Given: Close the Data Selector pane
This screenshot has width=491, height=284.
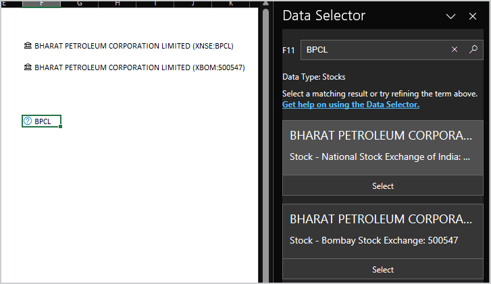Looking at the screenshot, I should point(473,16).
